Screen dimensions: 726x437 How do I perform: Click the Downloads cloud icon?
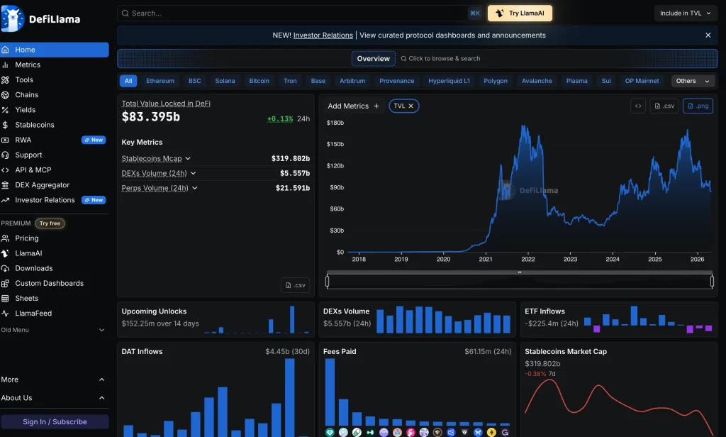point(5,268)
